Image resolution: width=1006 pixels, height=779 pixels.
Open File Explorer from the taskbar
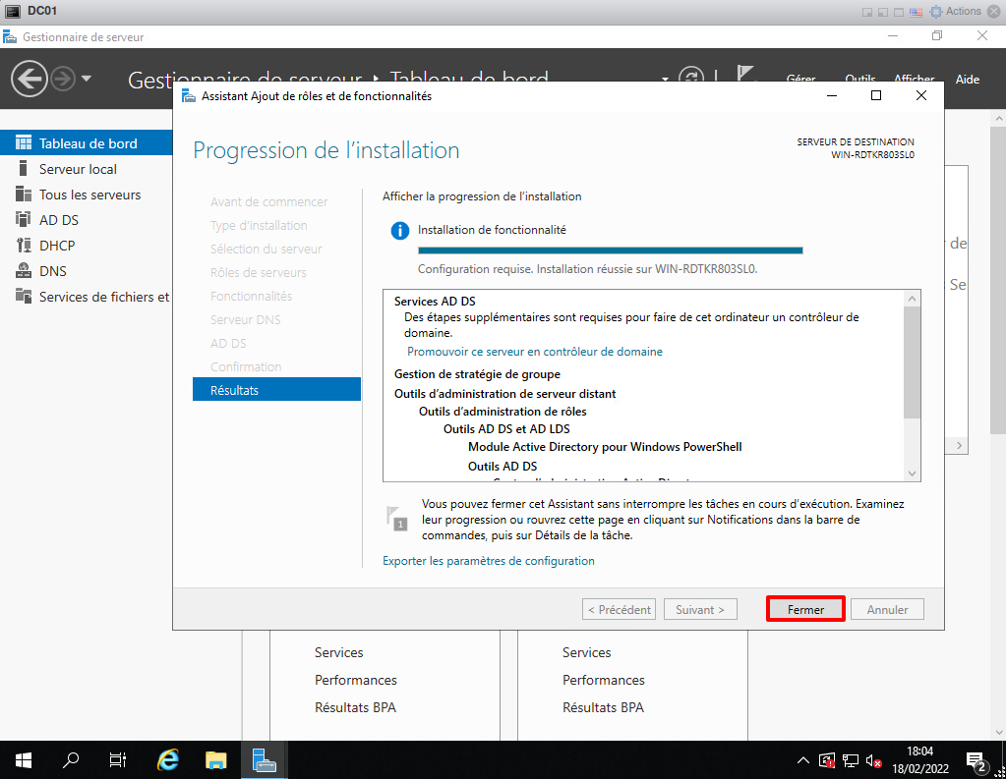coord(216,760)
